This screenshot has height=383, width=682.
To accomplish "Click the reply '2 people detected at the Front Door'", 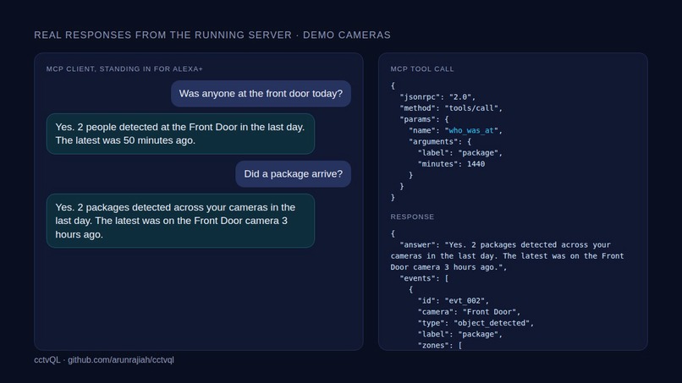I will point(180,134).
